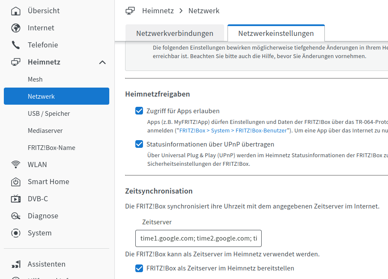Click the Zeitserver input field
Image resolution: width=388 pixels, height=279 pixels.
click(x=198, y=238)
